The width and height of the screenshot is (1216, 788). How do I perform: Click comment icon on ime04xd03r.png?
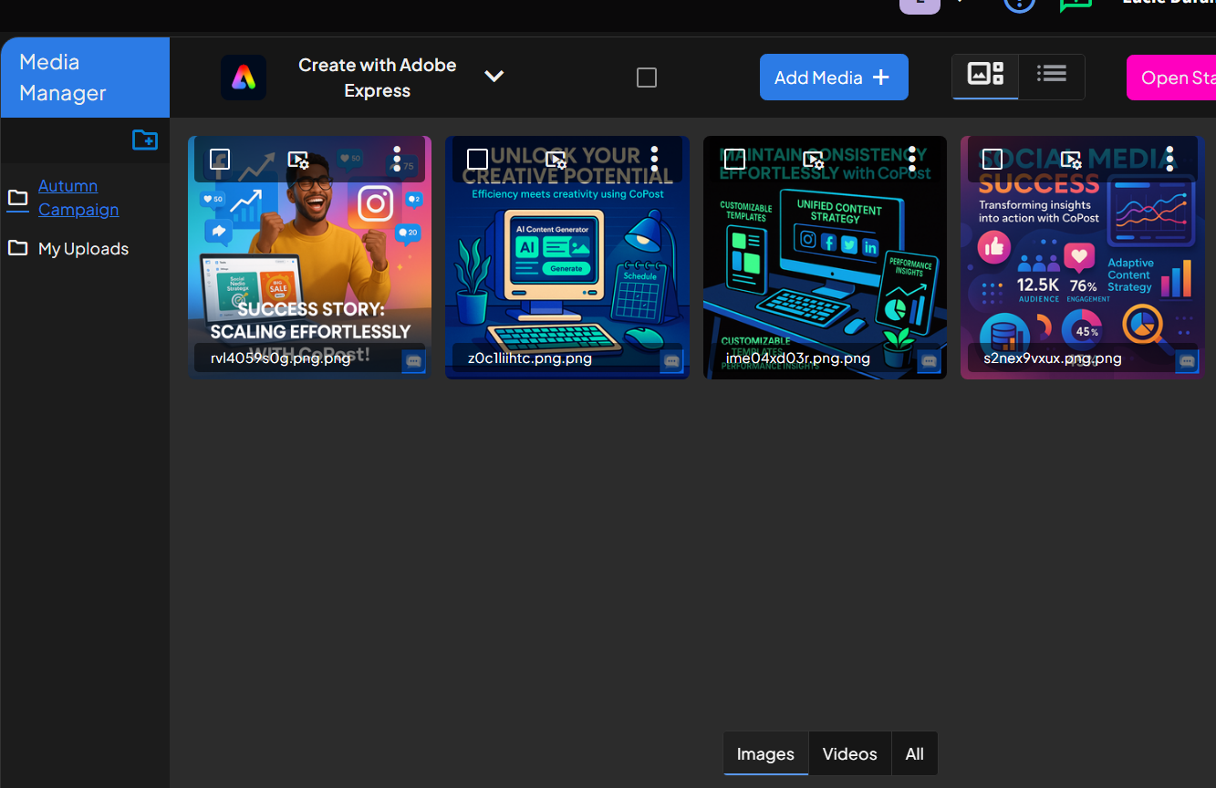pyautogui.click(x=929, y=361)
